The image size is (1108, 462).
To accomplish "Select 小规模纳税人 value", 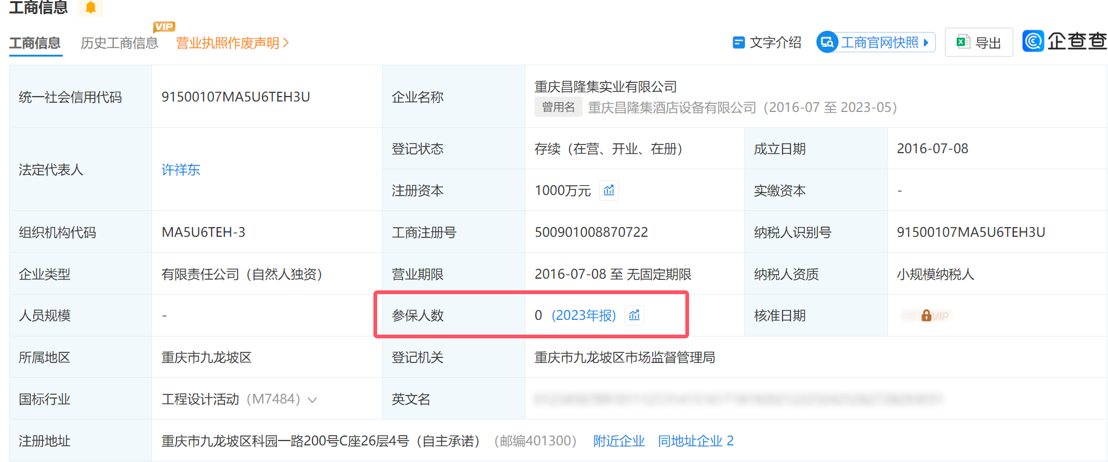I will pos(935,274).
